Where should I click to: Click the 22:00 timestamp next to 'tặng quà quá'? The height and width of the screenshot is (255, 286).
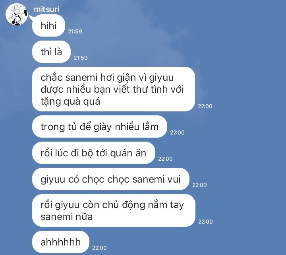(x=205, y=106)
